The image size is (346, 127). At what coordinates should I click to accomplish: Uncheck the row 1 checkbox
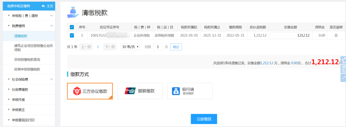[x=72, y=35]
